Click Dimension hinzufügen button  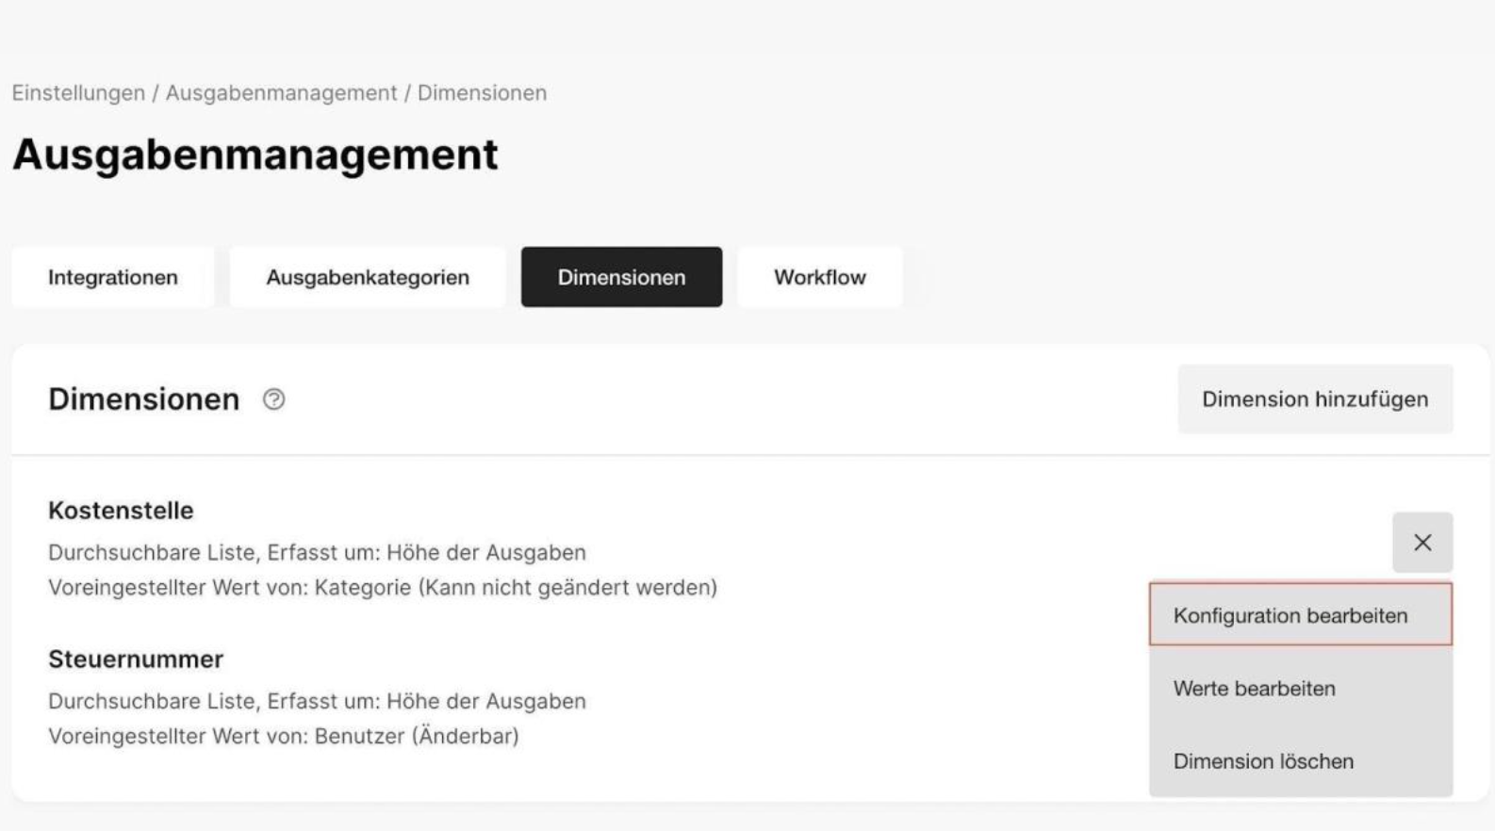1315,399
